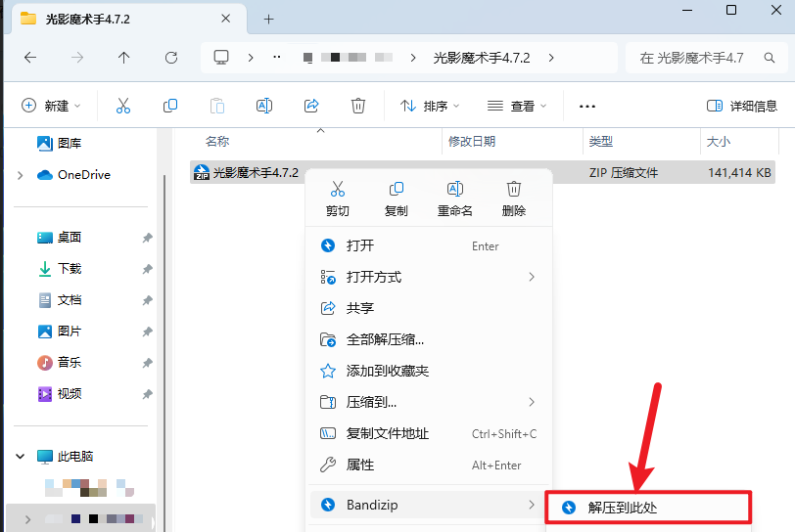Unpin 桌面 with its pin icon
Image resolution: width=795 pixels, height=532 pixels.
[147, 237]
